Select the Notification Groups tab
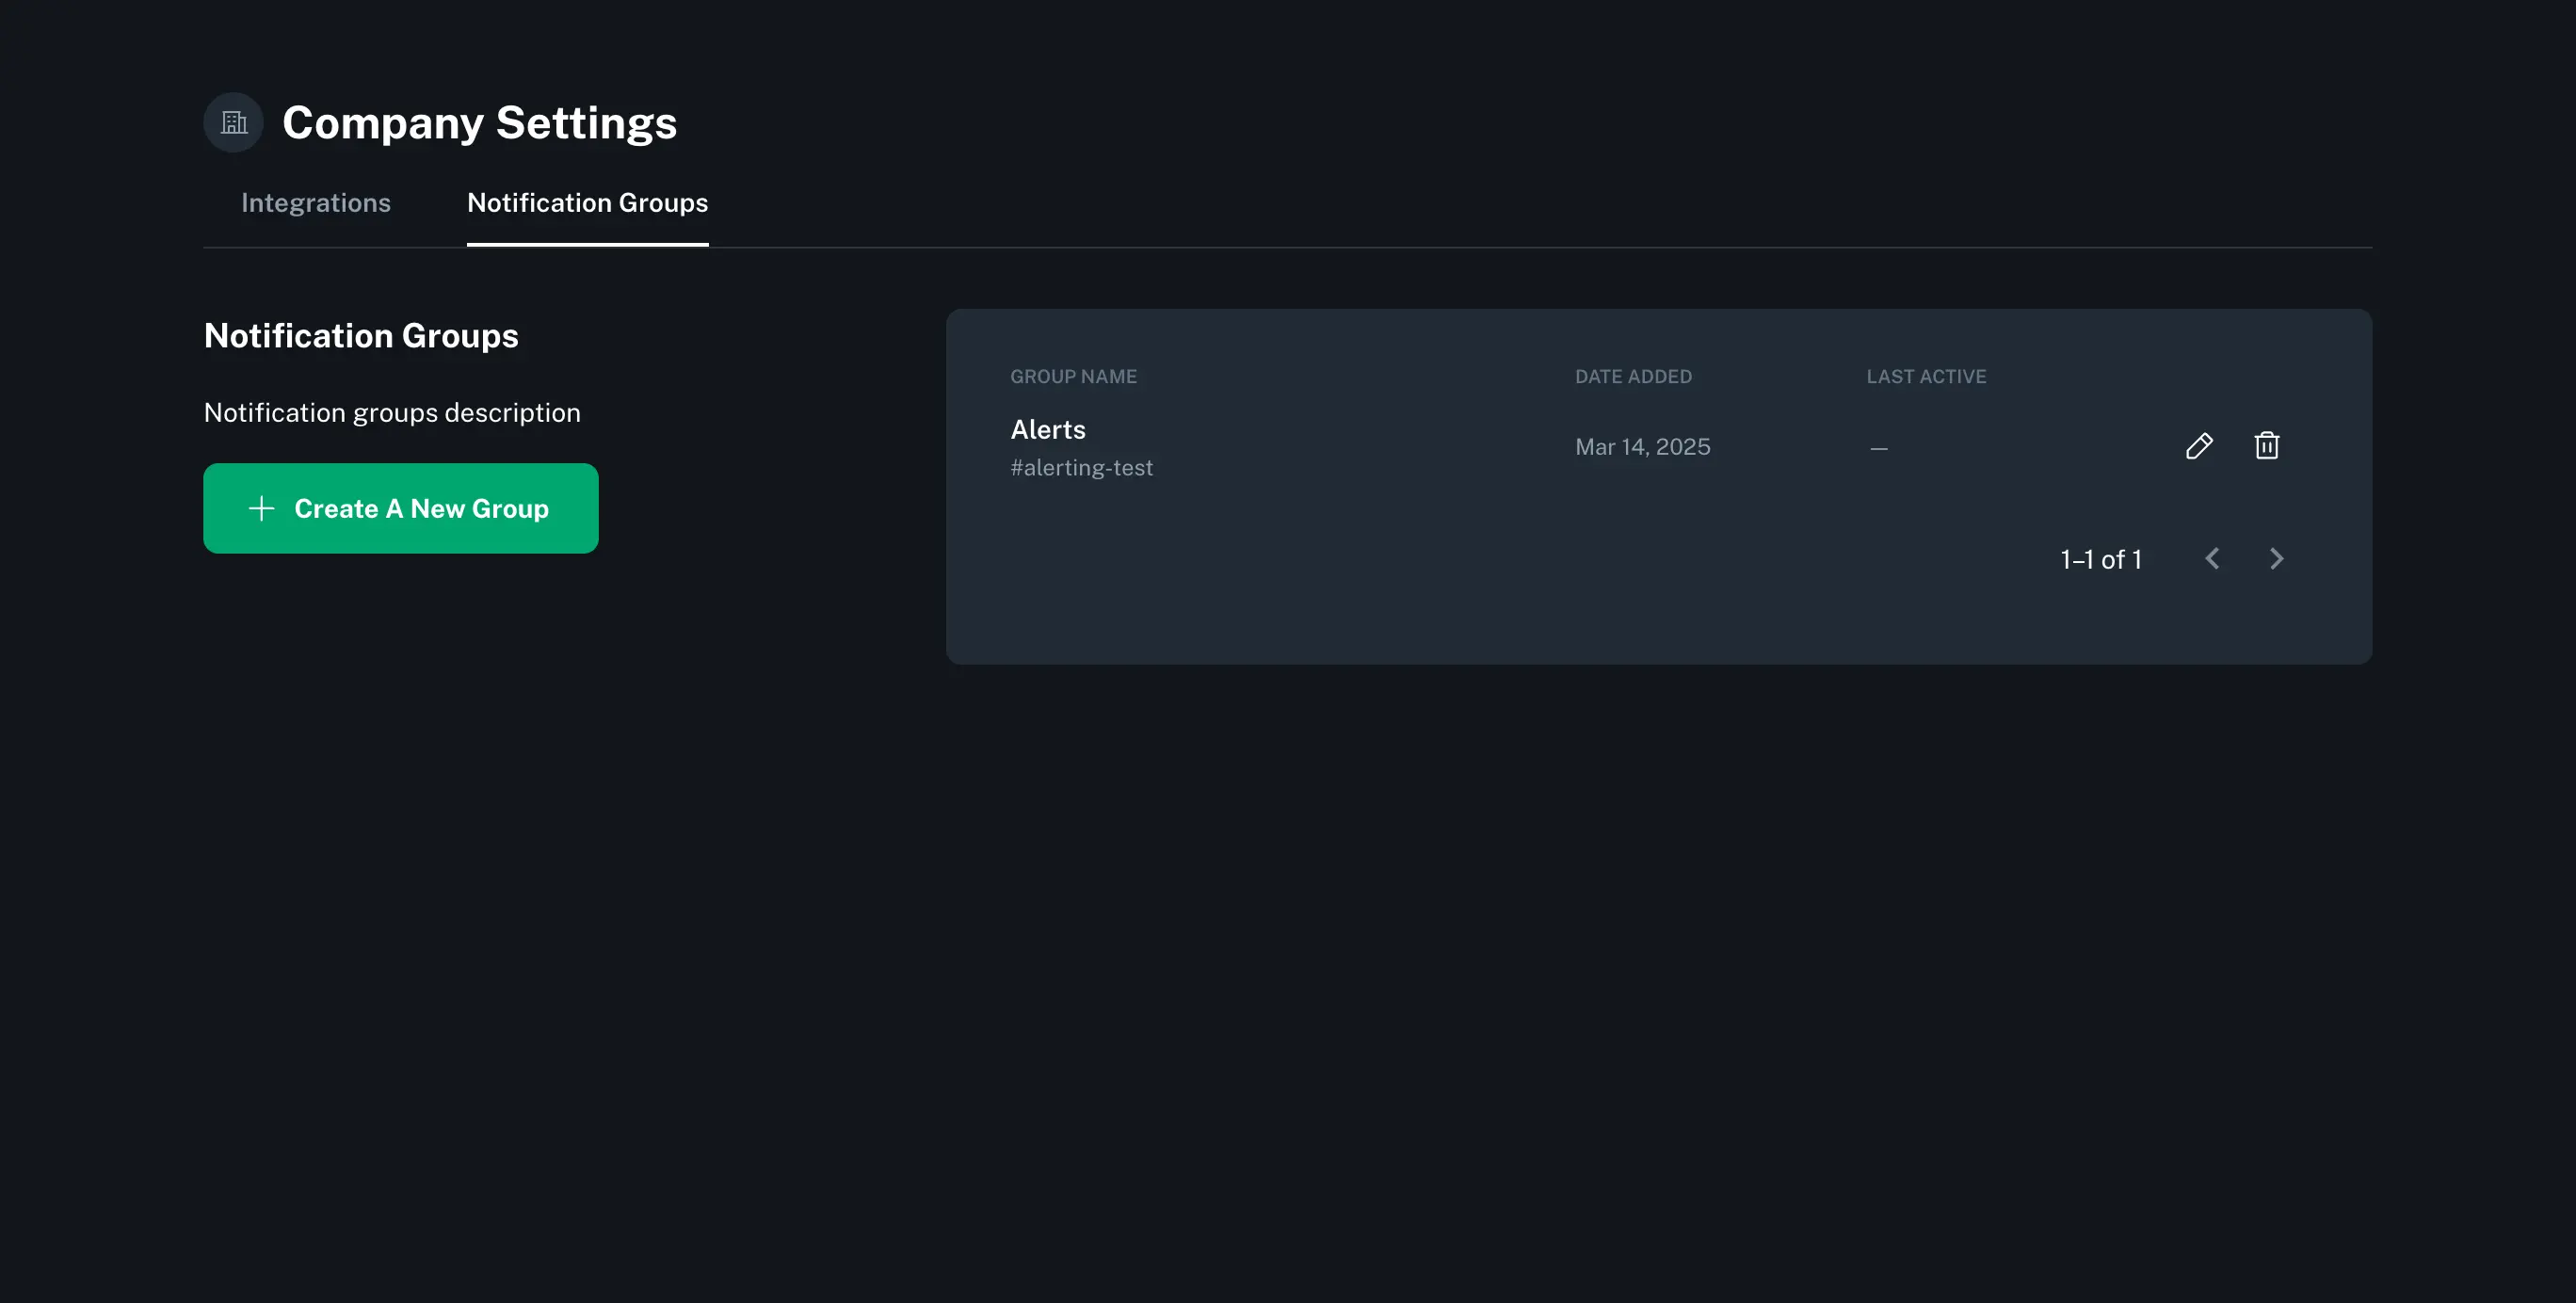Viewport: 2576px width, 1303px height. [x=587, y=202]
